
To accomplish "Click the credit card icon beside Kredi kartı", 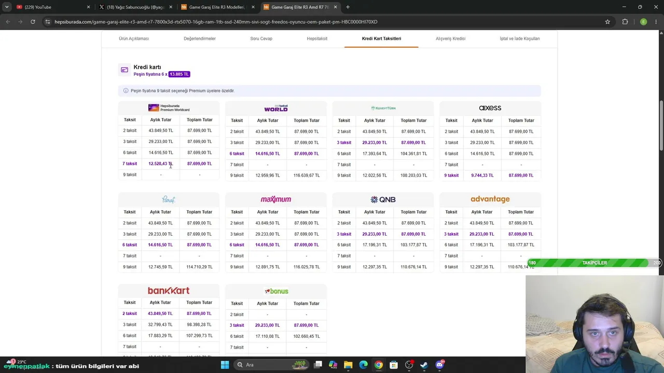I will pos(125,70).
